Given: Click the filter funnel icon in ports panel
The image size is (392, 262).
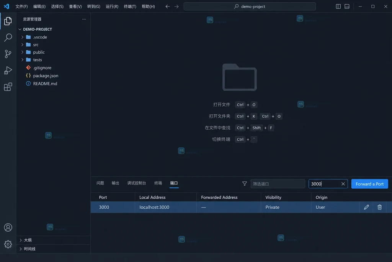Looking at the screenshot, I should pos(245,184).
